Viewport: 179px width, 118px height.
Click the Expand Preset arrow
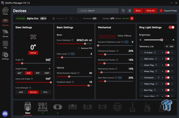point(161,11)
